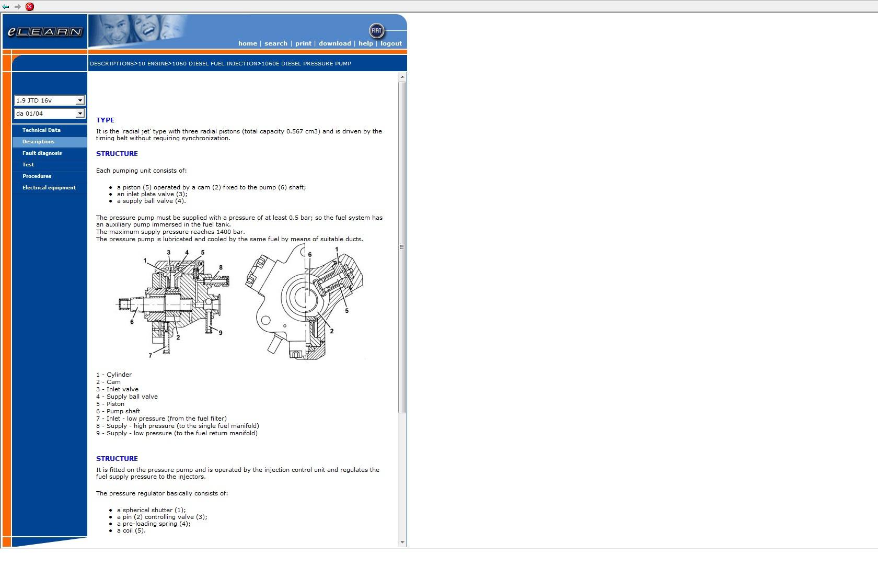Click 'a pin (2) controlling valve (3);' bullet
This screenshot has width=878, height=565.
pyautogui.click(x=162, y=517)
